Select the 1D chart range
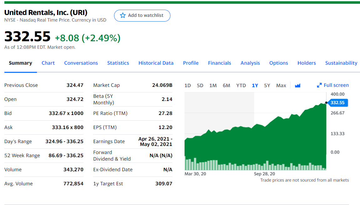 [x=188, y=85]
